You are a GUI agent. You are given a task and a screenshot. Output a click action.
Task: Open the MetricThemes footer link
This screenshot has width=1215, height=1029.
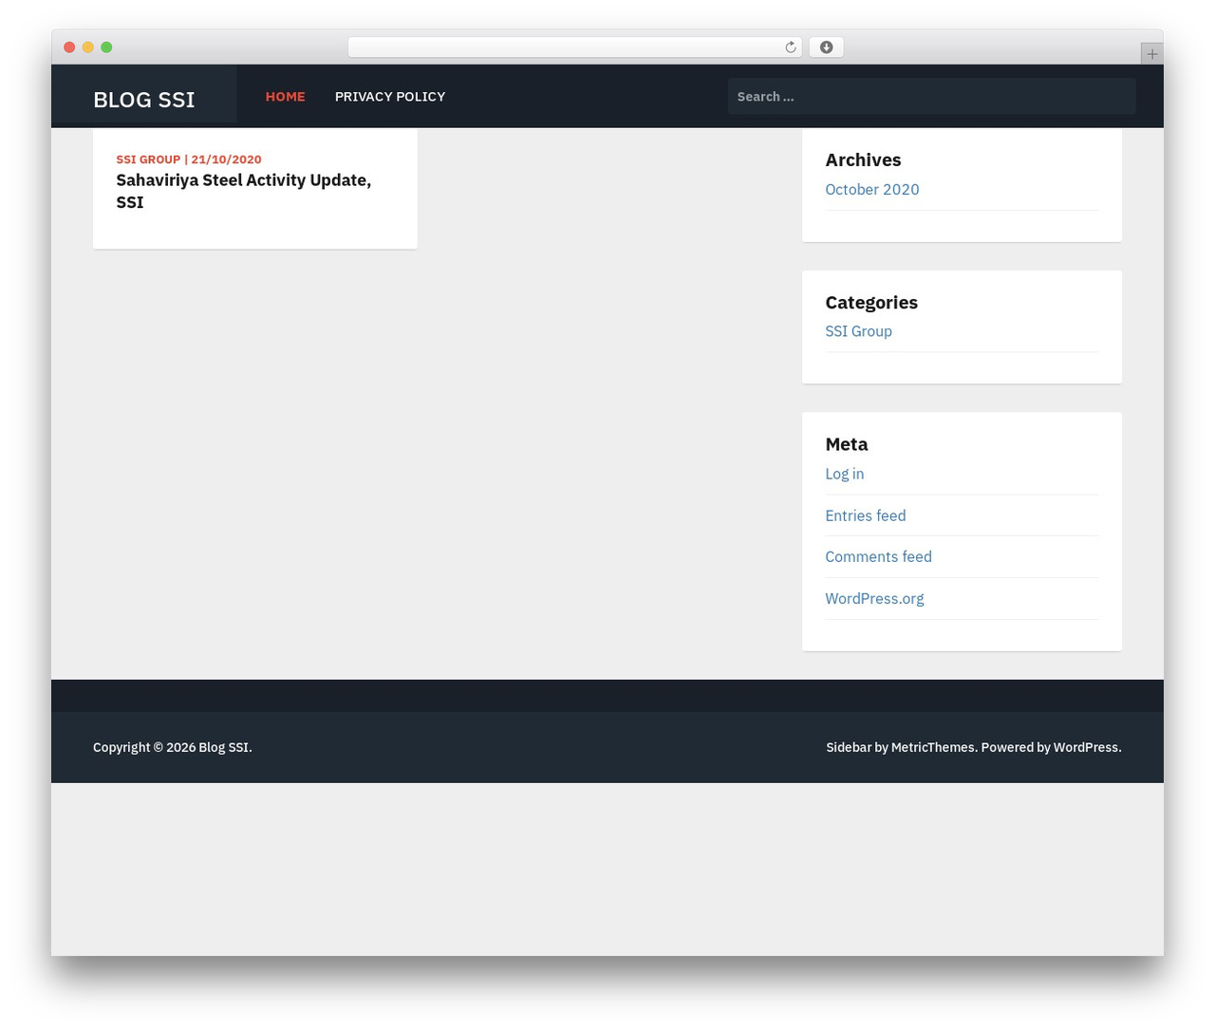coord(932,747)
